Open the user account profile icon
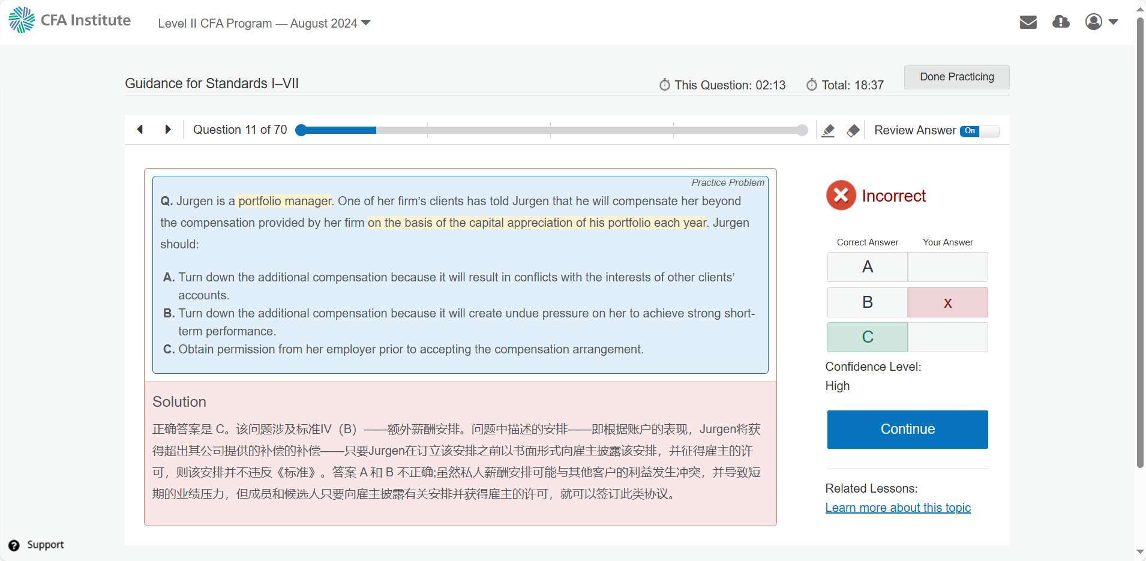The height and width of the screenshot is (561, 1146). pyautogui.click(x=1093, y=22)
